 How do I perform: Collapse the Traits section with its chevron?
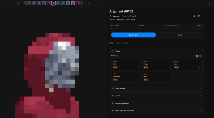(x=201, y=51)
